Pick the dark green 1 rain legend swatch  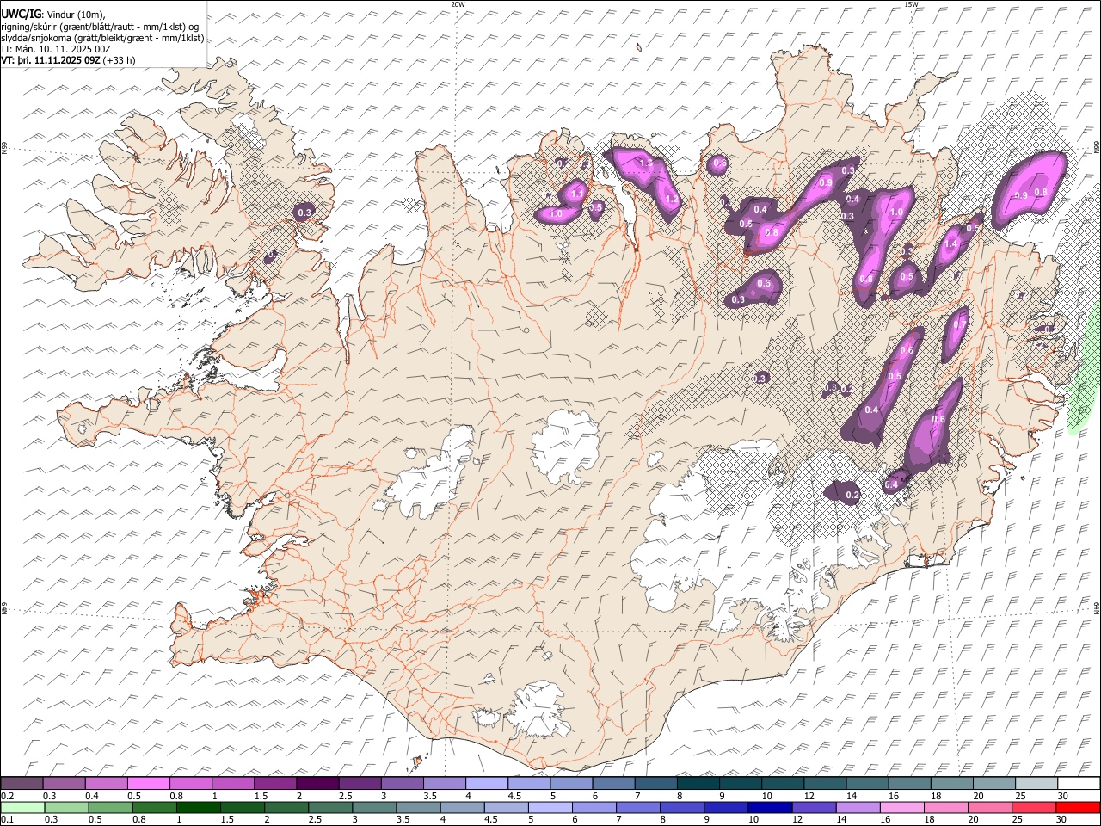click(x=199, y=808)
